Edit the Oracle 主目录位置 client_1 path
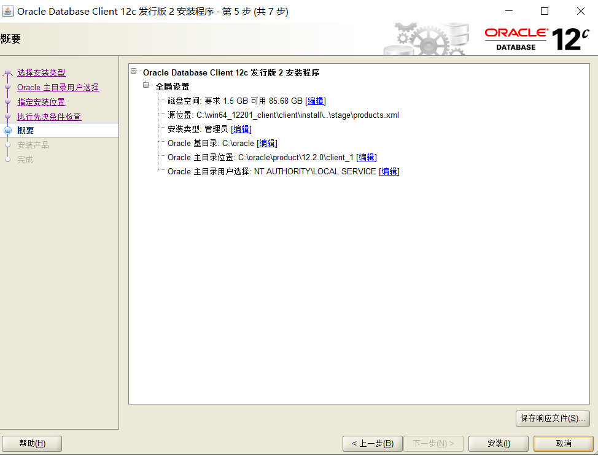598x456 pixels. pyautogui.click(x=367, y=158)
